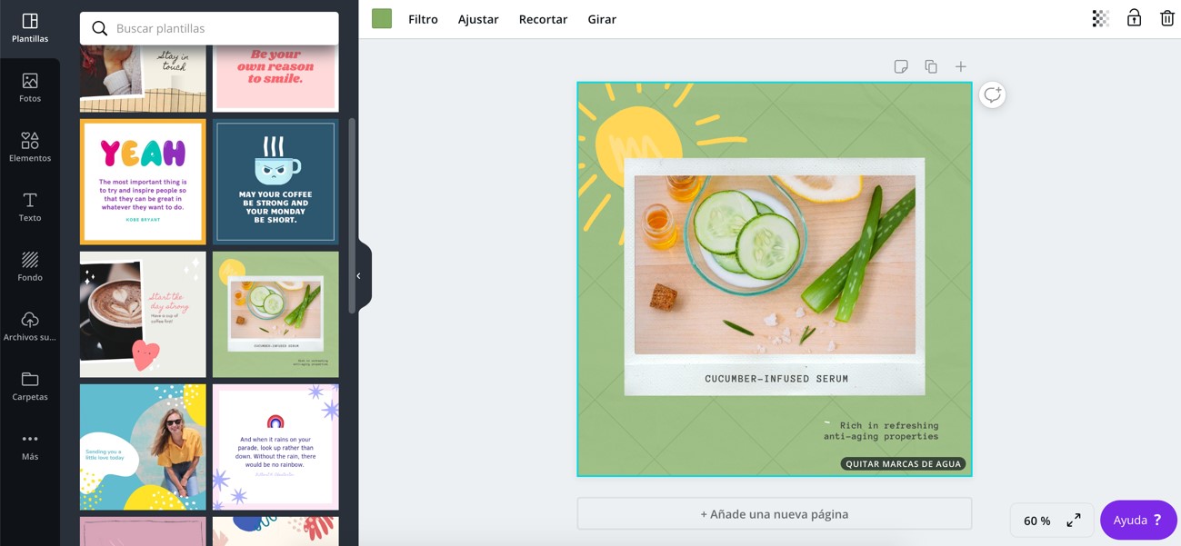Click the transparency checkerboard icon

pyautogui.click(x=1100, y=18)
